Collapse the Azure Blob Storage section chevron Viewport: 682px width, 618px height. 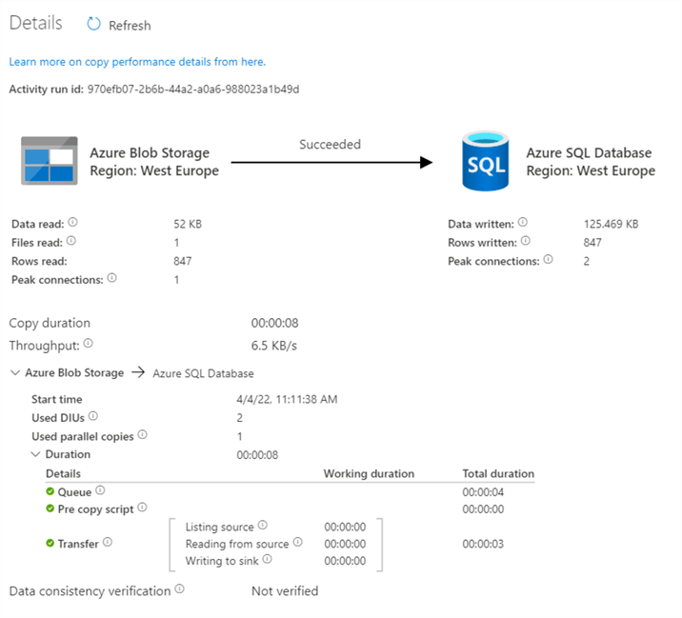pyautogui.click(x=15, y=372)
